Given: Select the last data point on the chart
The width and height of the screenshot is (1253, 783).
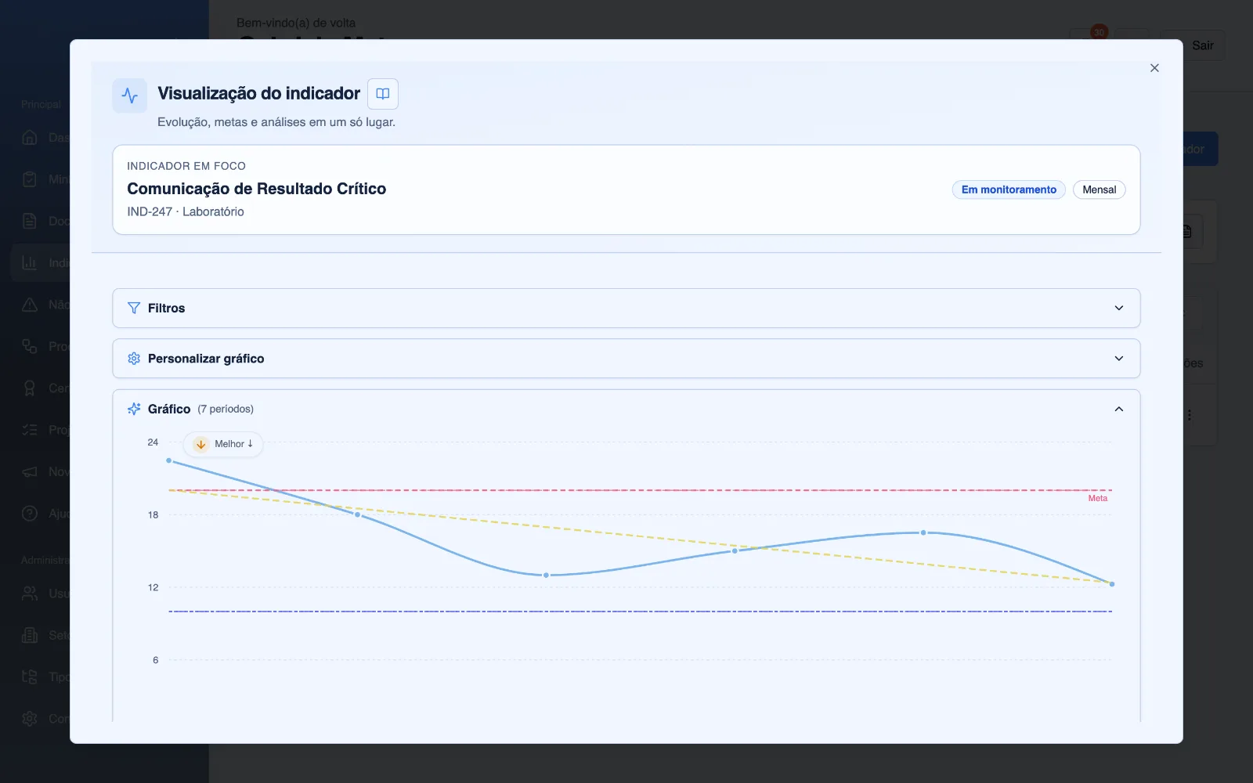Looking at the screenshot, I should [1112, 584].
